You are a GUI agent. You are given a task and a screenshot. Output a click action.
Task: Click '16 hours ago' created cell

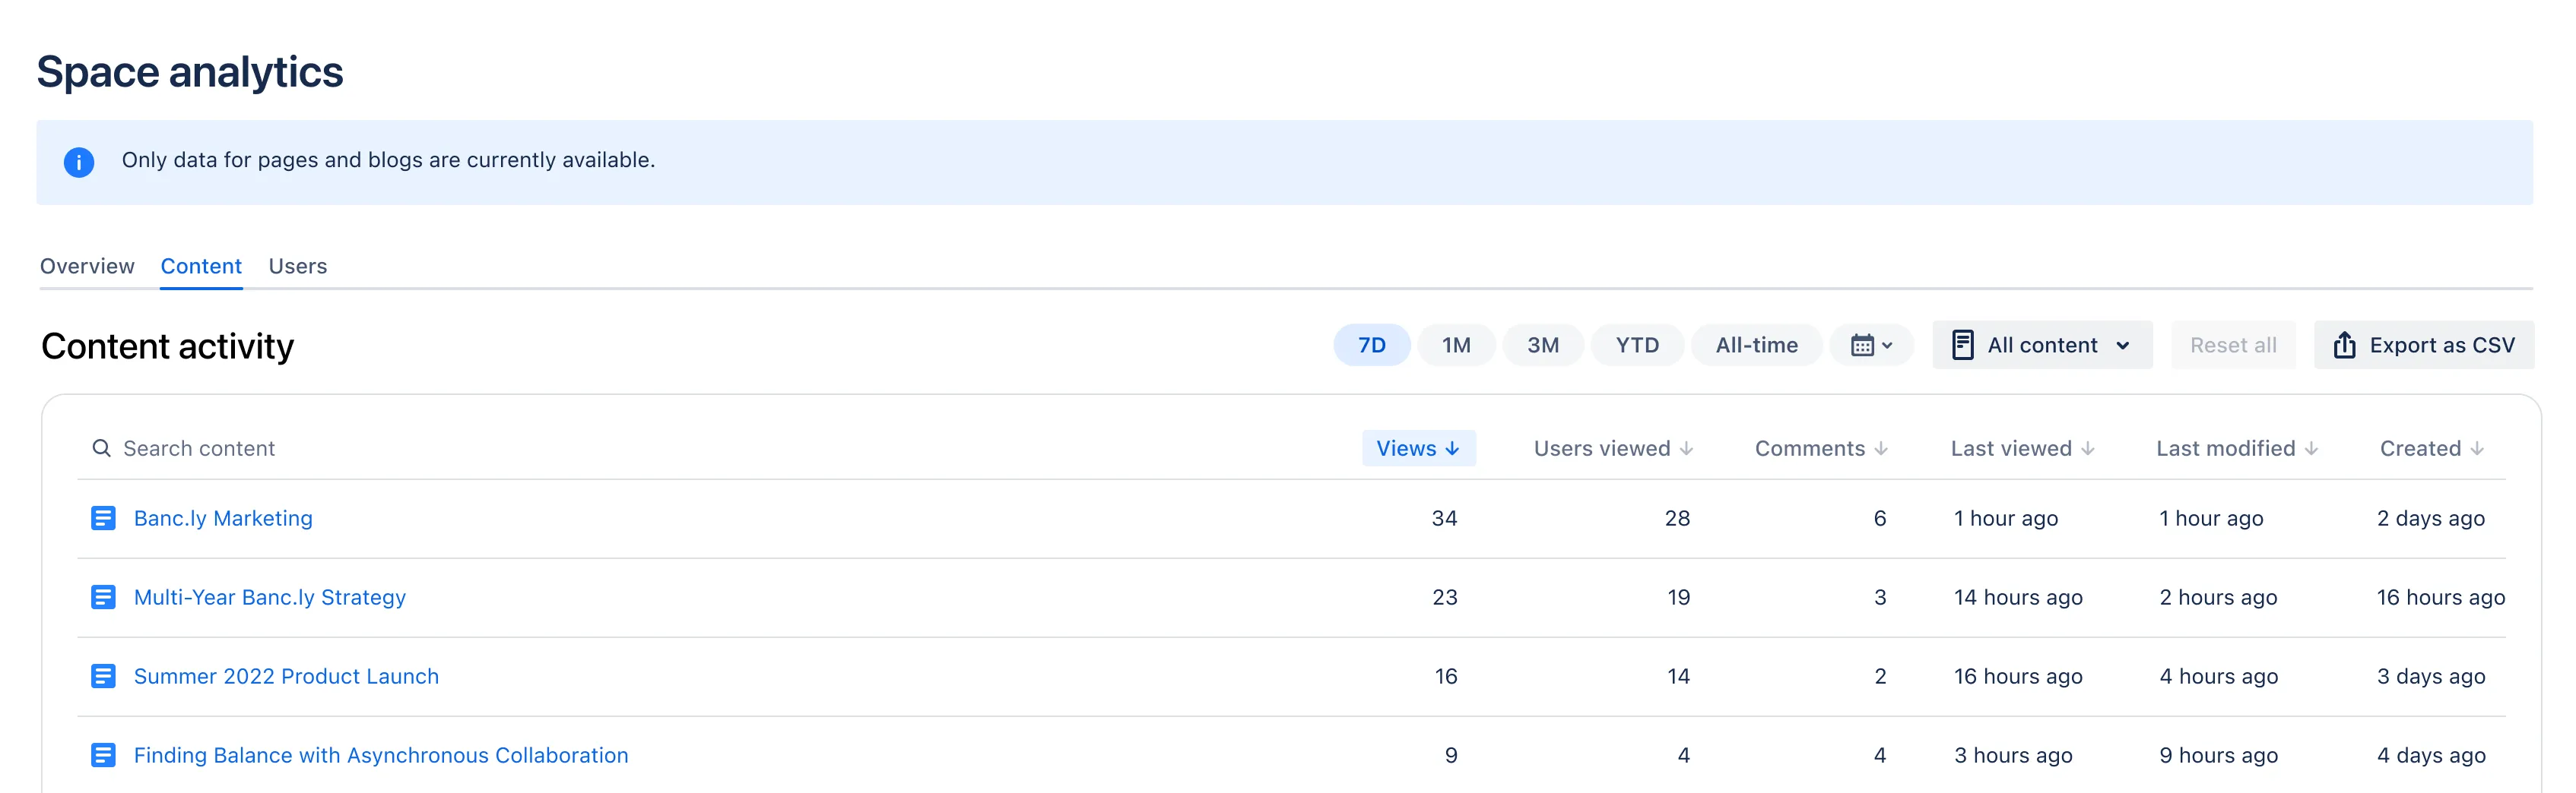2441,597
